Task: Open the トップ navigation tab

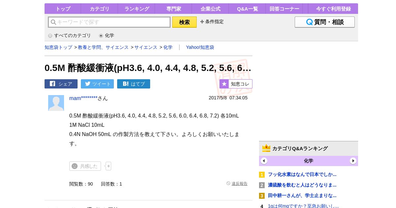Action: point(63,9)
